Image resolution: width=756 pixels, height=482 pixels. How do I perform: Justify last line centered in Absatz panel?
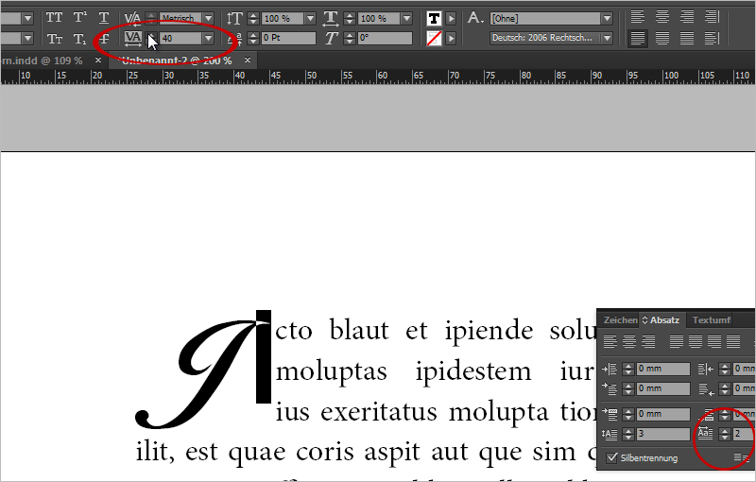696,342
